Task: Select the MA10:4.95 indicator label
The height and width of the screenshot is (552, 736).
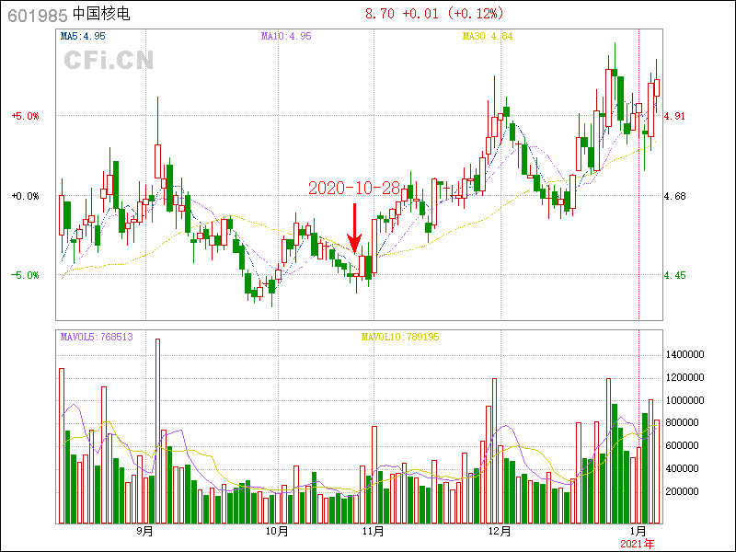Action: tap(286, 36)
